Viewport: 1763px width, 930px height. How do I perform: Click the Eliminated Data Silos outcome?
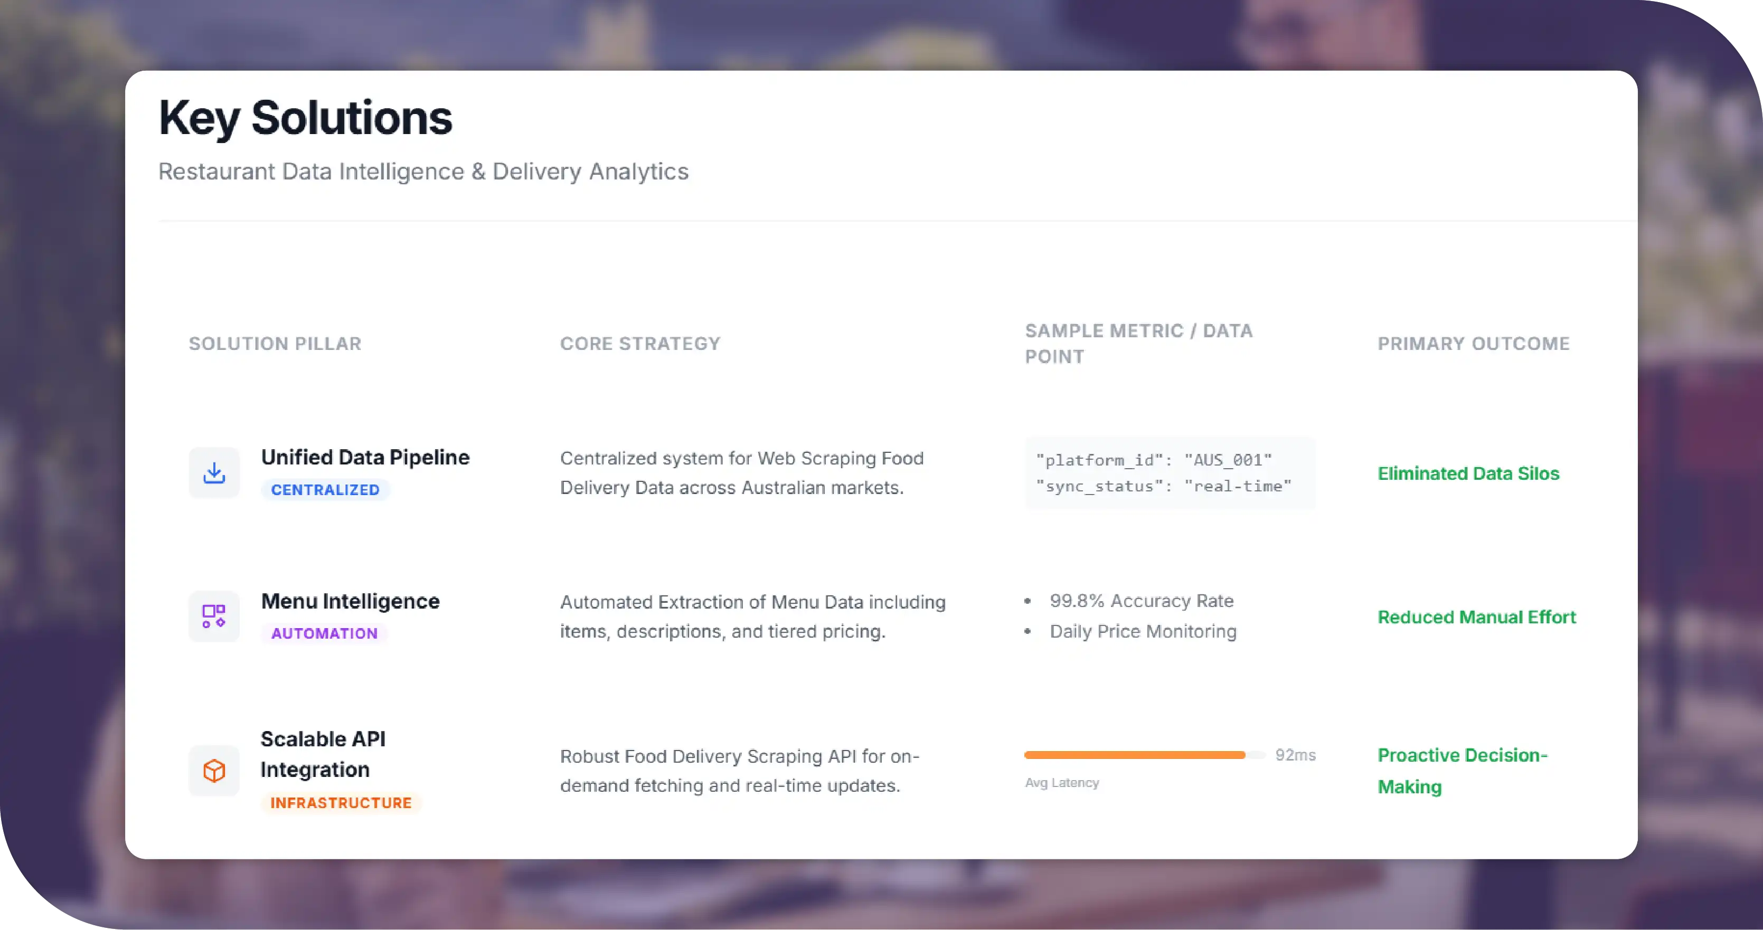coord(1468,473)
